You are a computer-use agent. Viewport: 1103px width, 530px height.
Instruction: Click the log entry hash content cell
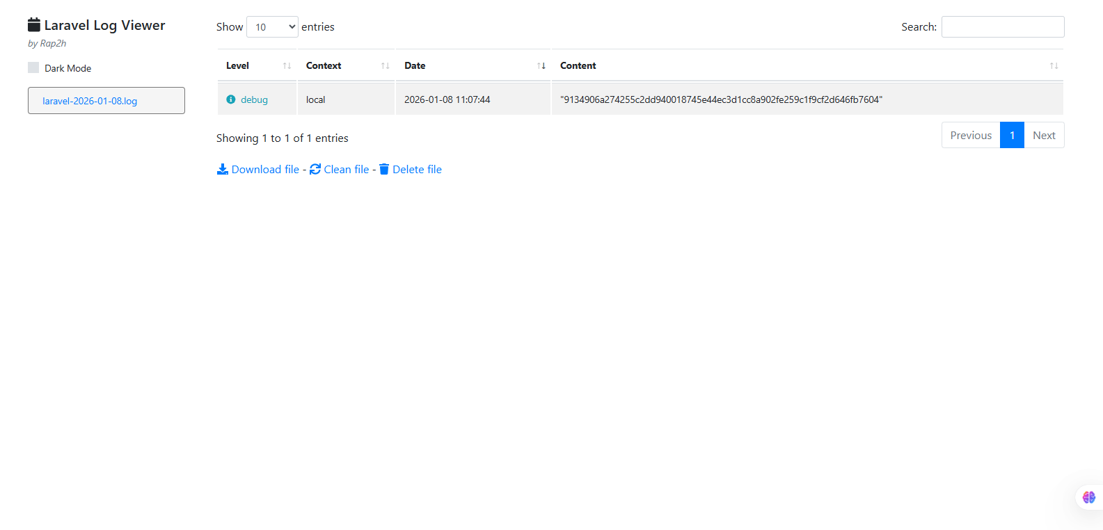coord(721,99)
